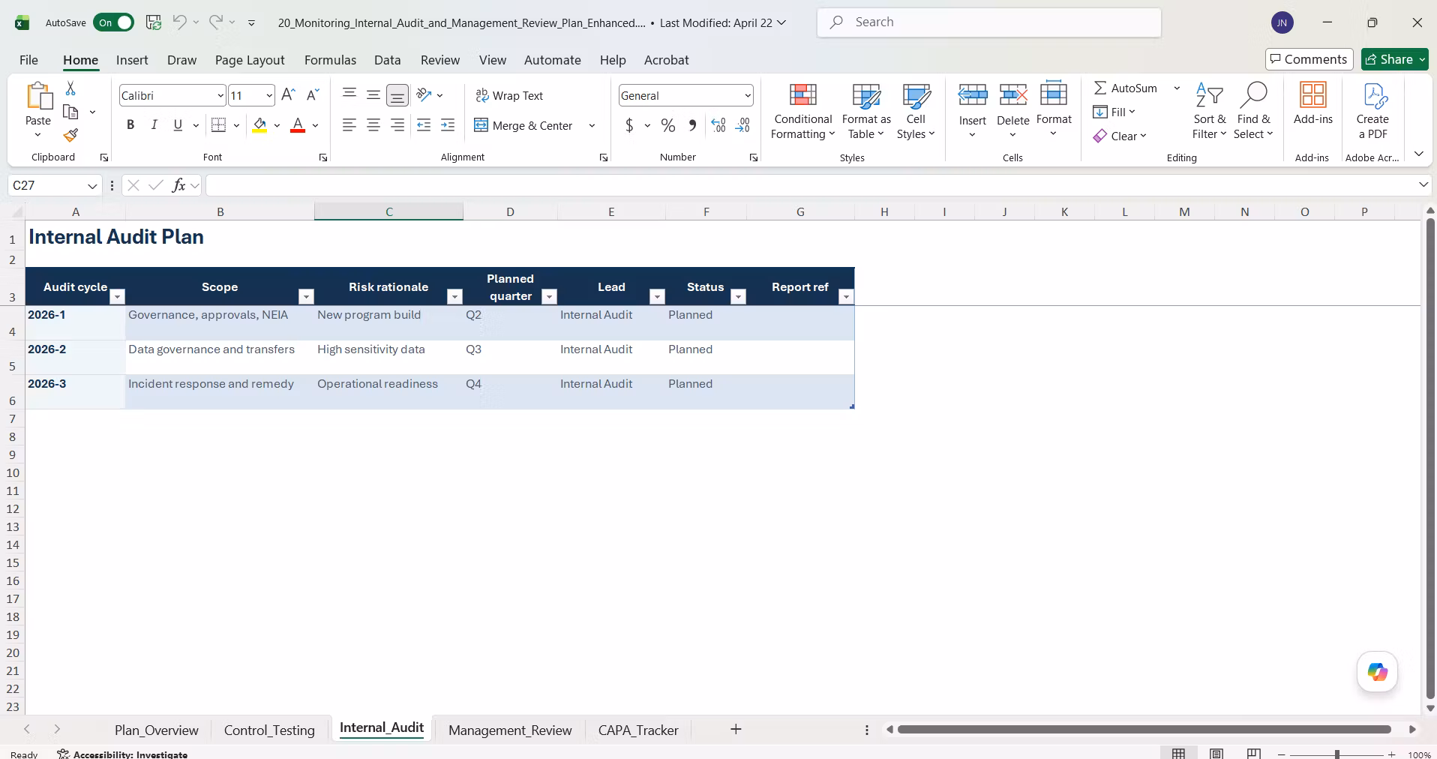Screen dimensions: 1437x759
Task: Align text left
Action: (x=349, y=125)
